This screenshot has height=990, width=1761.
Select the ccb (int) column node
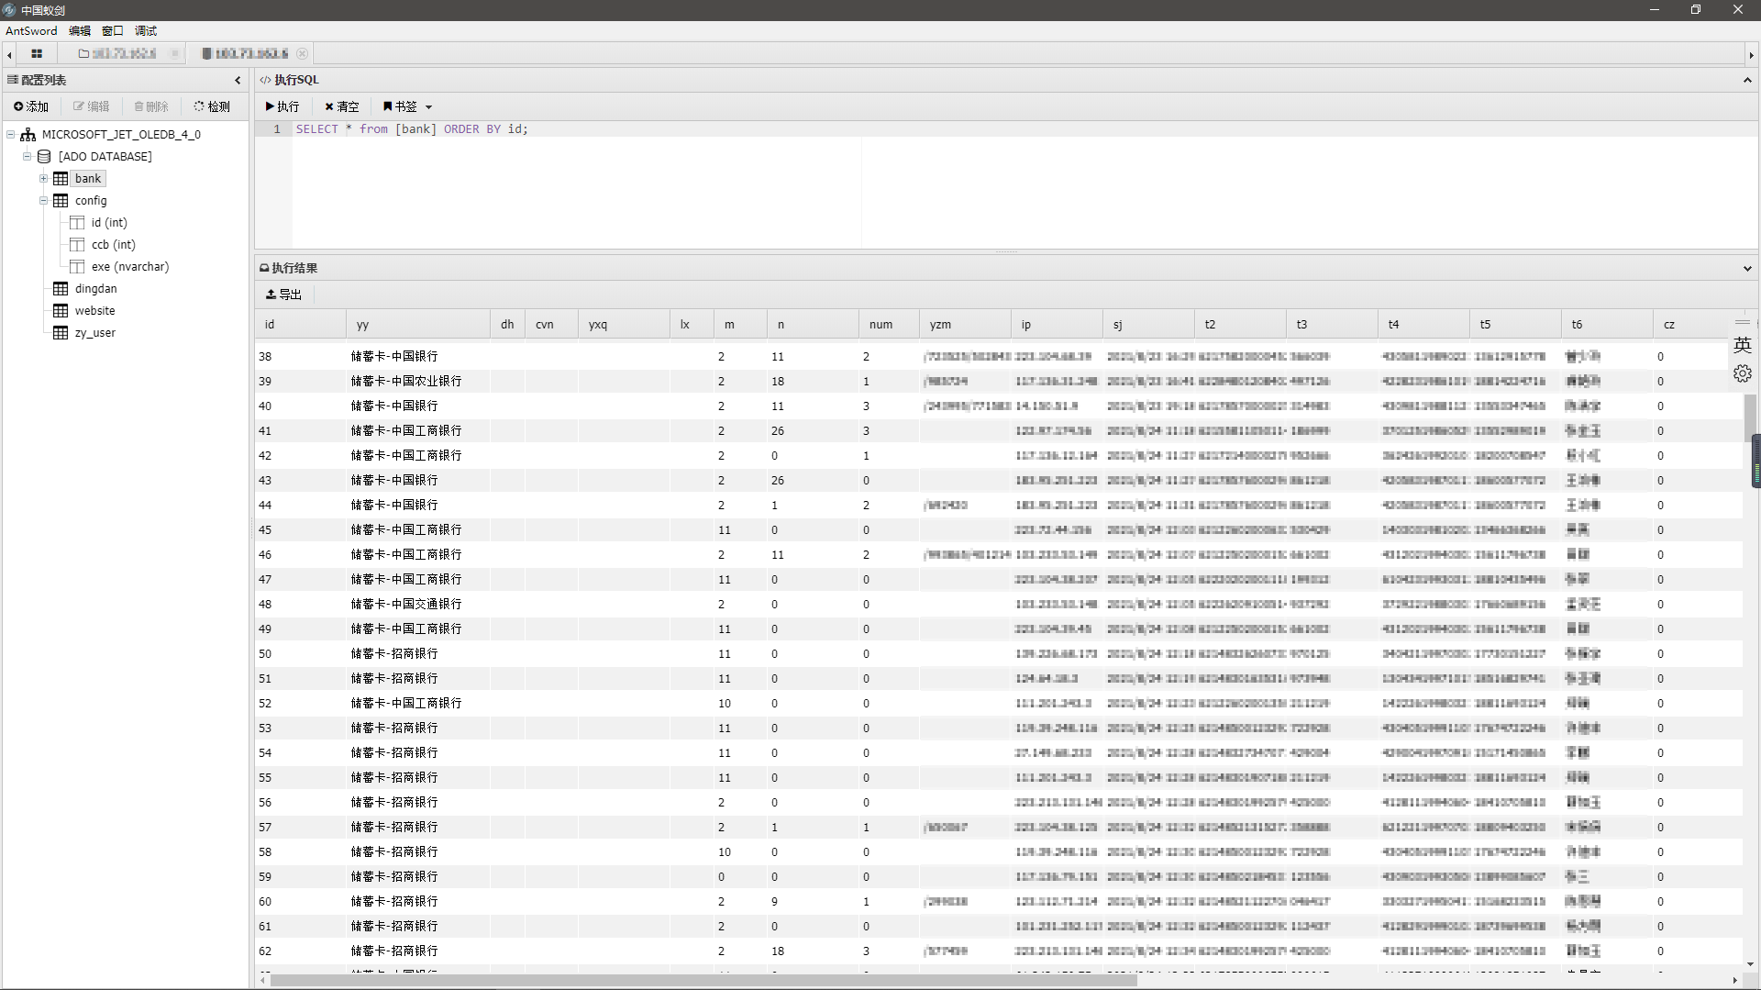click(113, 244)
